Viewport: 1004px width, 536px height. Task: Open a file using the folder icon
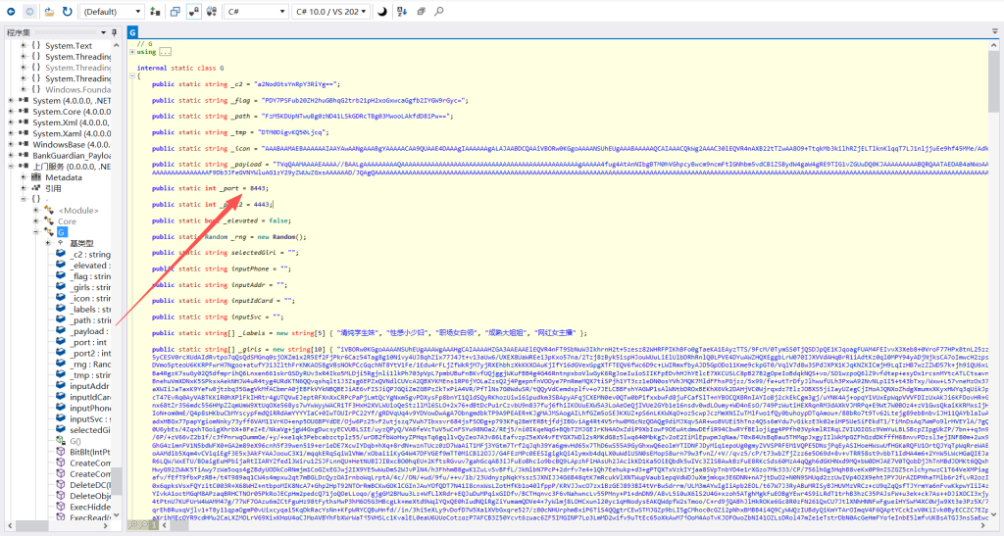(x=49, y=12)
